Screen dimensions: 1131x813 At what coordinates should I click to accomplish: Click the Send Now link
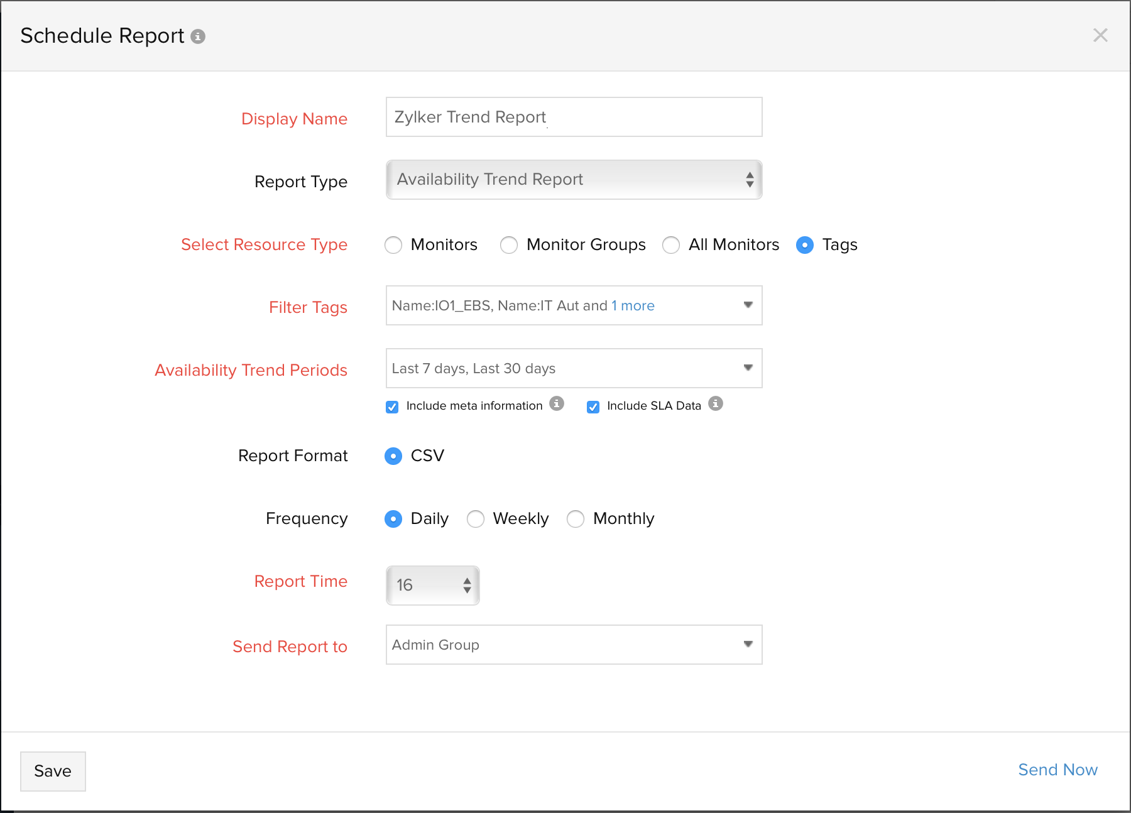1057,770
